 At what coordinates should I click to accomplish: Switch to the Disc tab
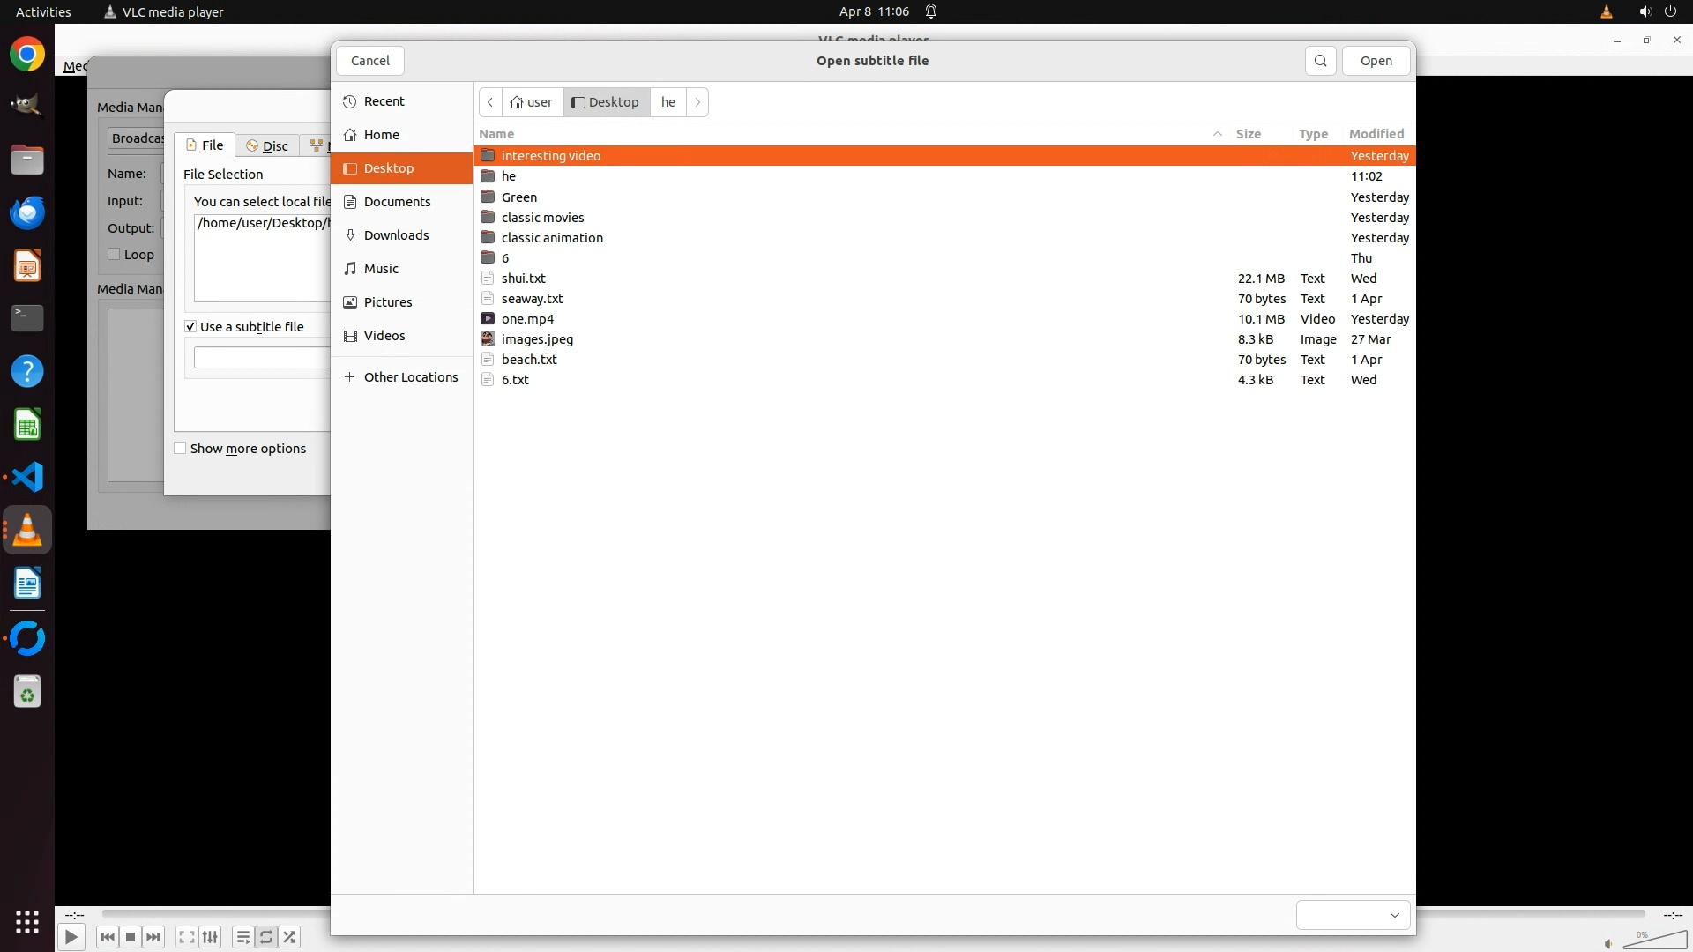point(267,146)
